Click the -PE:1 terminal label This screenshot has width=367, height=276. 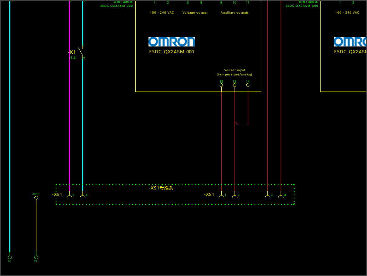pos(36,194)
